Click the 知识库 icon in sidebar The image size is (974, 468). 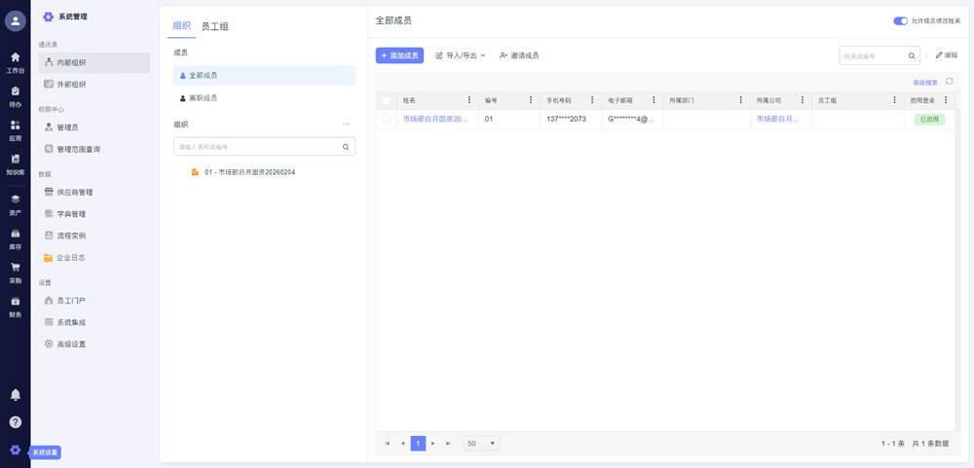click(15, 162)
